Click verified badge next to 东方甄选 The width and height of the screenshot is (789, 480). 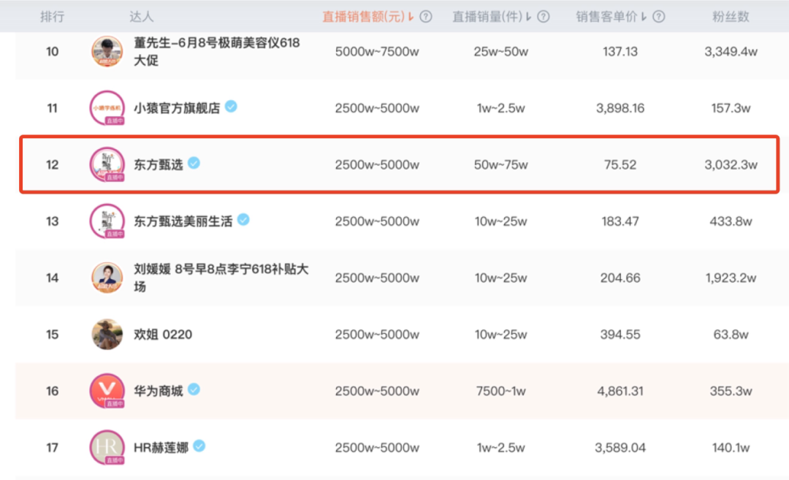194,163
